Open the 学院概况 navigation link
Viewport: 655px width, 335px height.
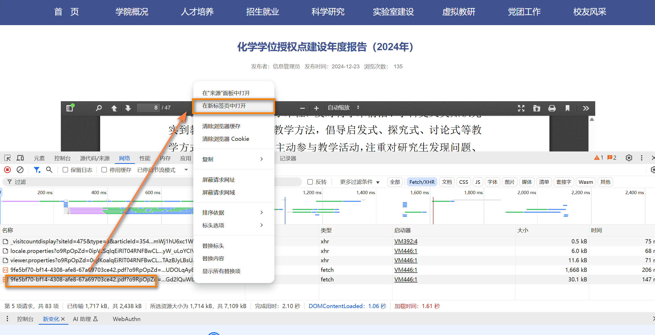[x=132, y=12]
